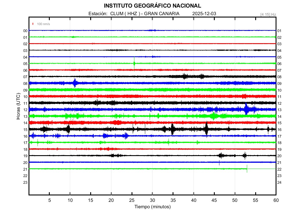
Task: Click the GRAN CANARIA station location text
Action: 162,14
